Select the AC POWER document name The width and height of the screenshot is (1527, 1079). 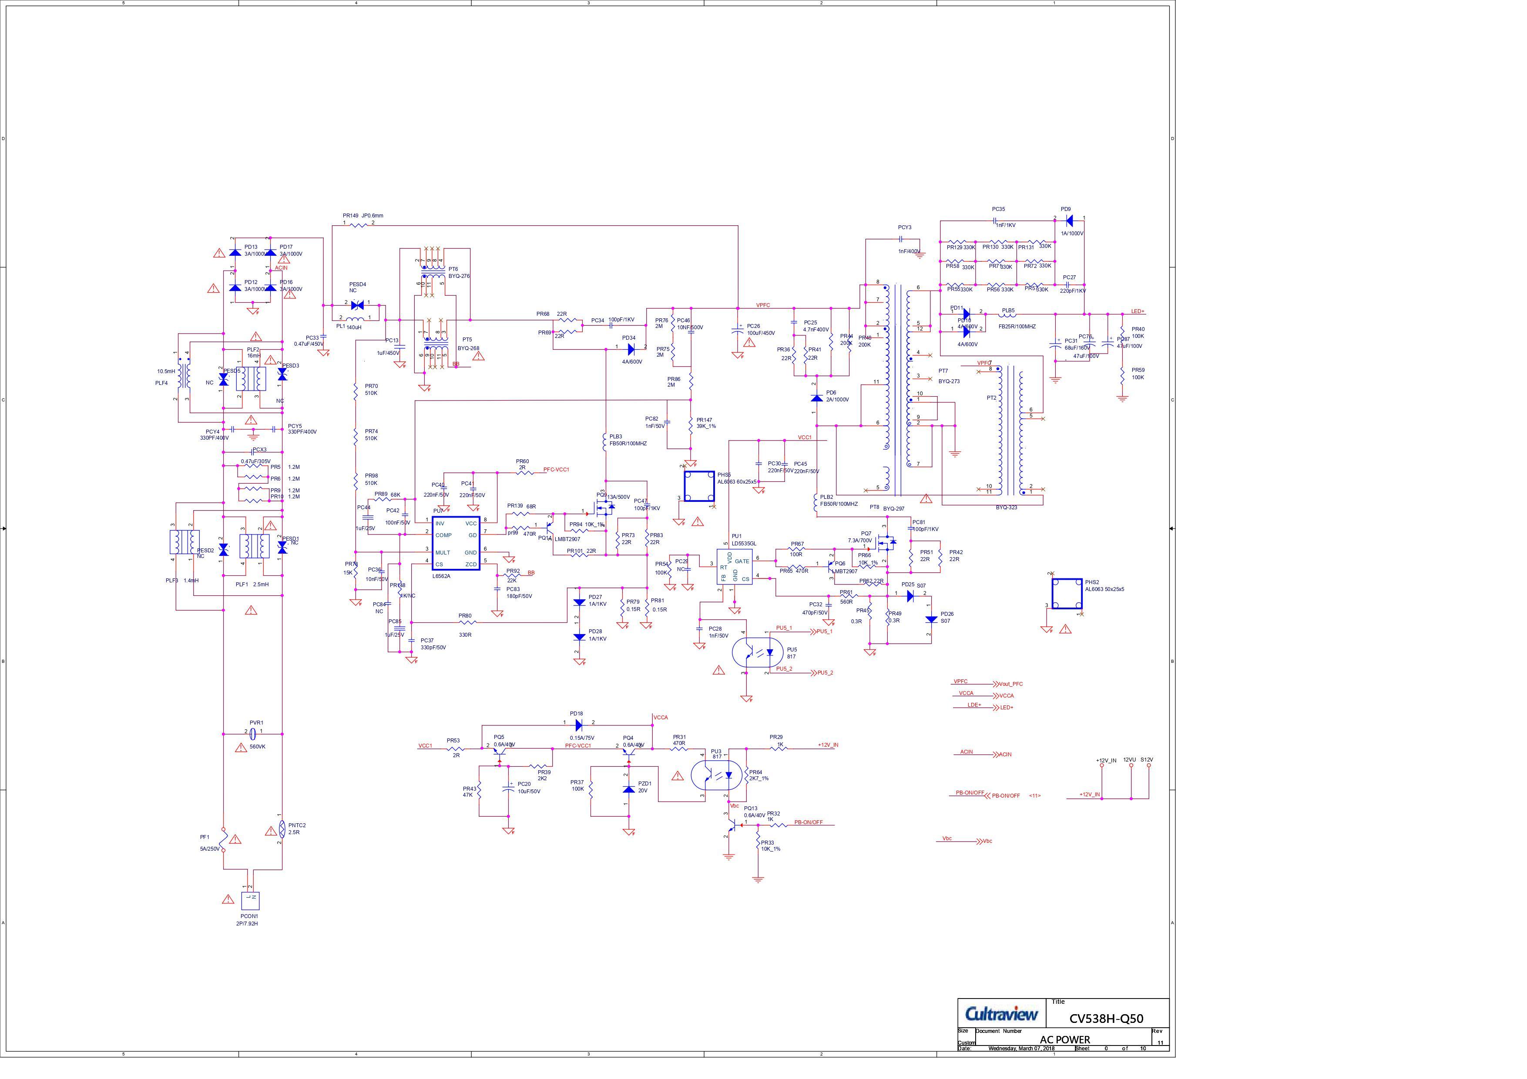[x=1065, y=1039]
